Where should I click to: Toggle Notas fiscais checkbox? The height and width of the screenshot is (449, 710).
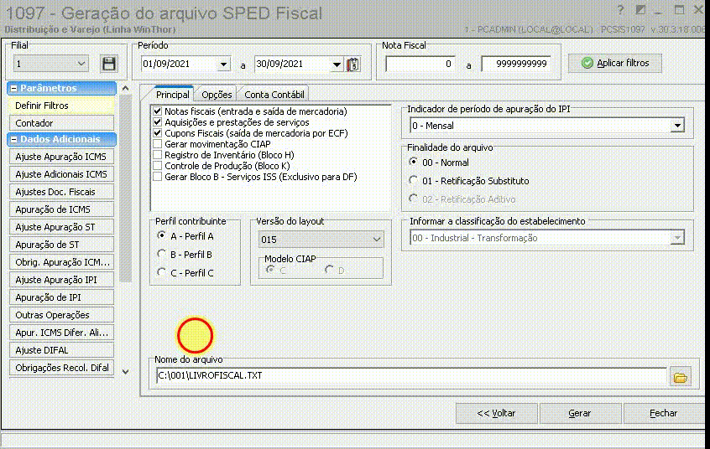157,111
